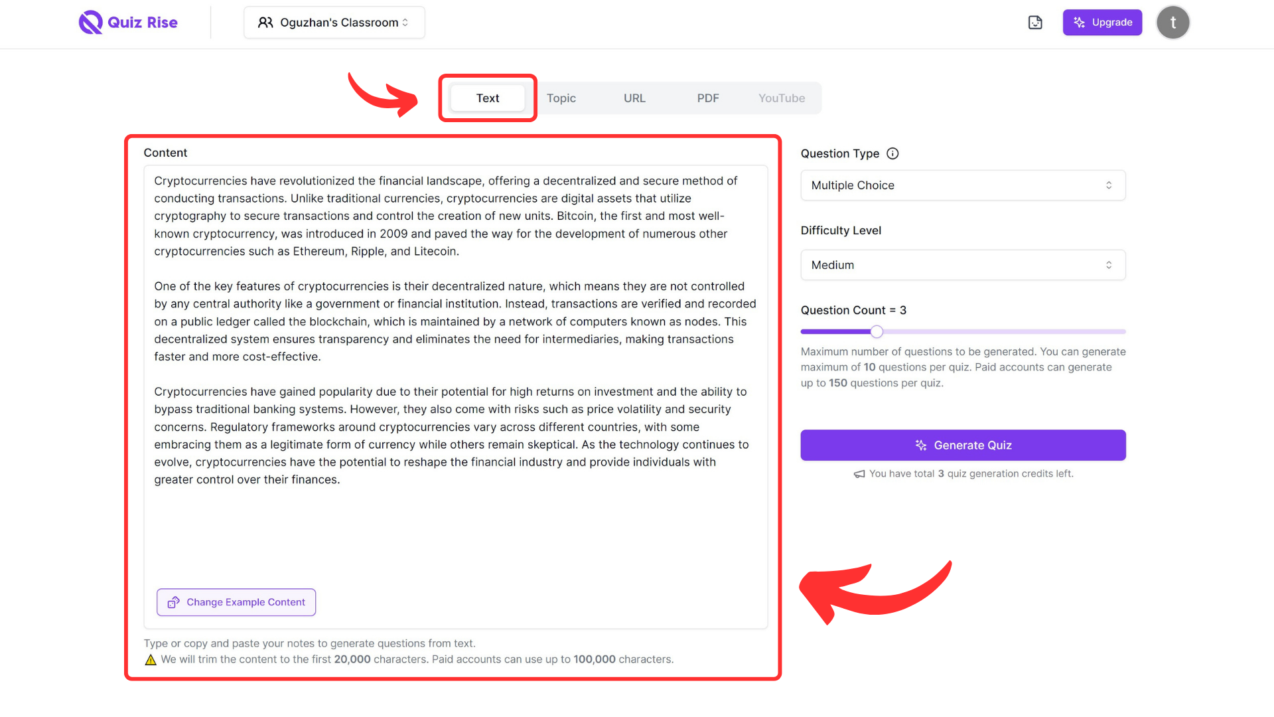Drag the Question Count slider
The height and width of the screenshot is (717, 1274).
coord(877,331)
